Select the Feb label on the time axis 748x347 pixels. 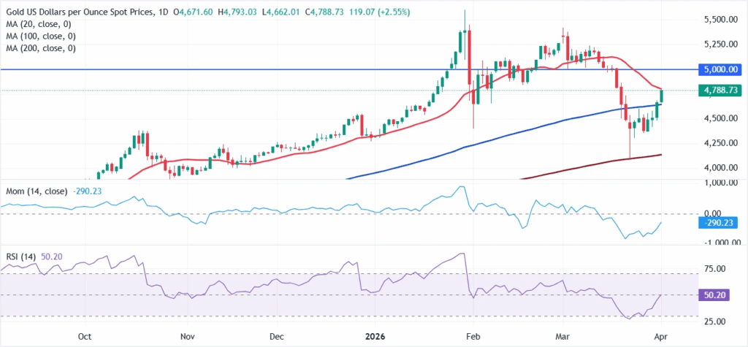(475, 338)
